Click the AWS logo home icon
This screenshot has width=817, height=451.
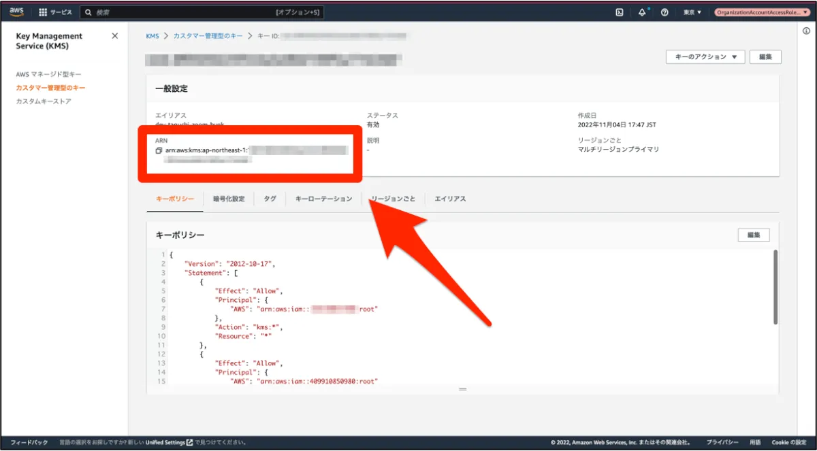(16, 12)
